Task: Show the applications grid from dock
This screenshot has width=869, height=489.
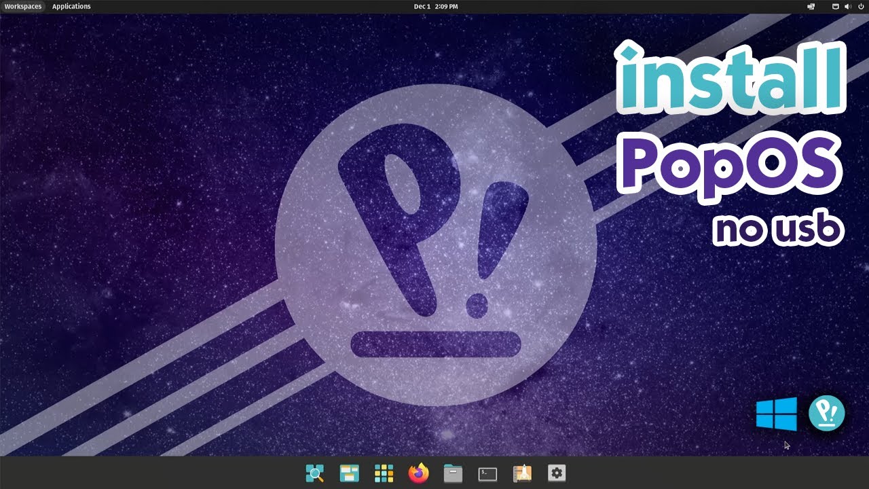Action: coord(384,473)
